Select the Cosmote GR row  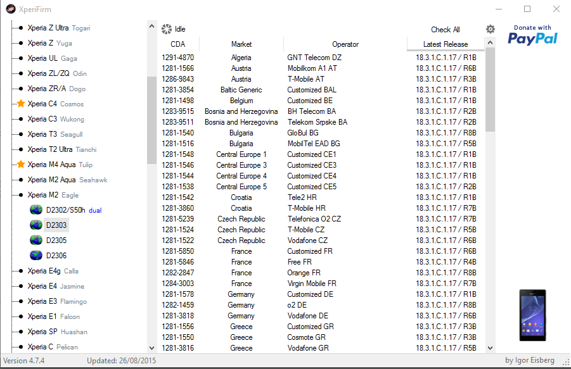[321, 337]
